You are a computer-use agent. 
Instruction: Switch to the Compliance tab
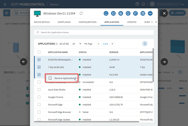64,22
